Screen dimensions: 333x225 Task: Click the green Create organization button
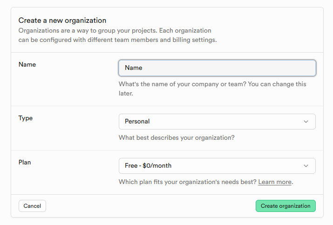click(285, 206)
